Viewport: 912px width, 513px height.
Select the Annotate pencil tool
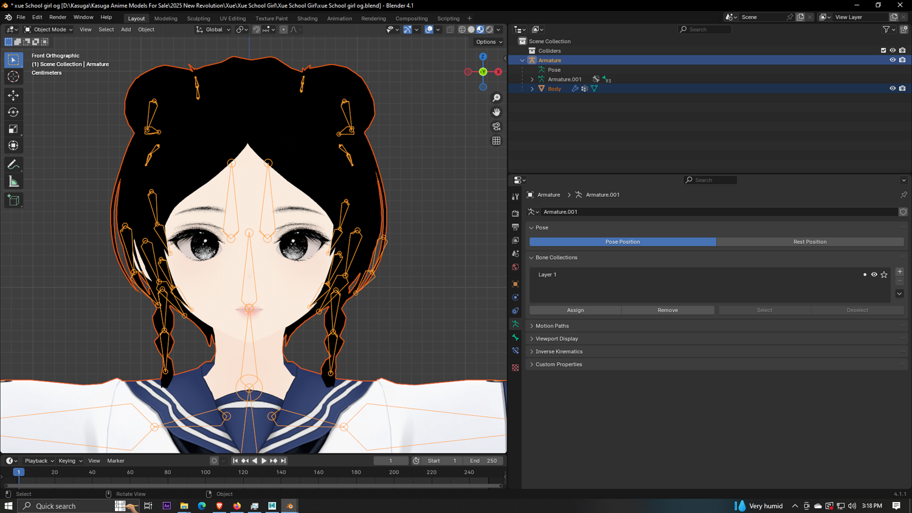(x=13, y=165)
